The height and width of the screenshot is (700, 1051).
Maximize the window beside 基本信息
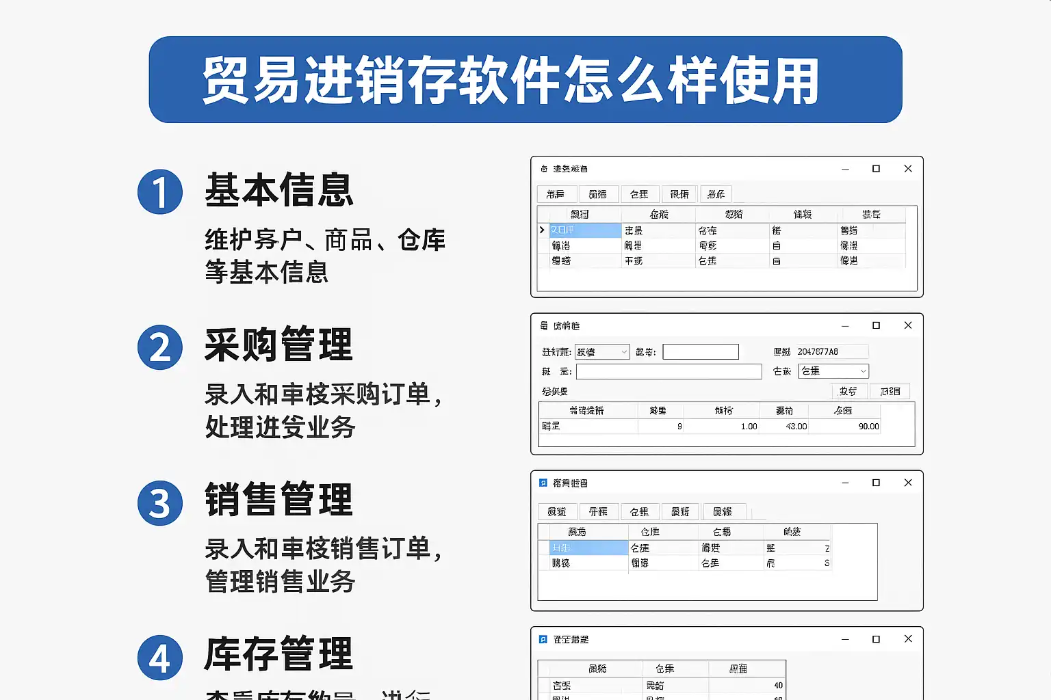[876, 169]
